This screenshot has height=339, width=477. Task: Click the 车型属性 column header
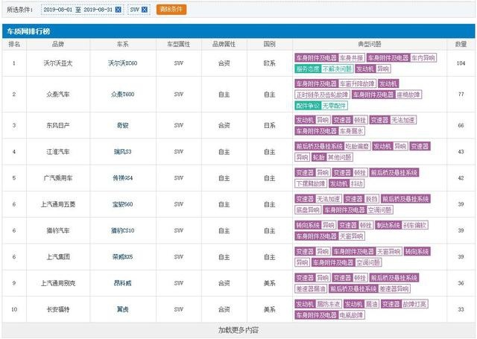(179, 44)
